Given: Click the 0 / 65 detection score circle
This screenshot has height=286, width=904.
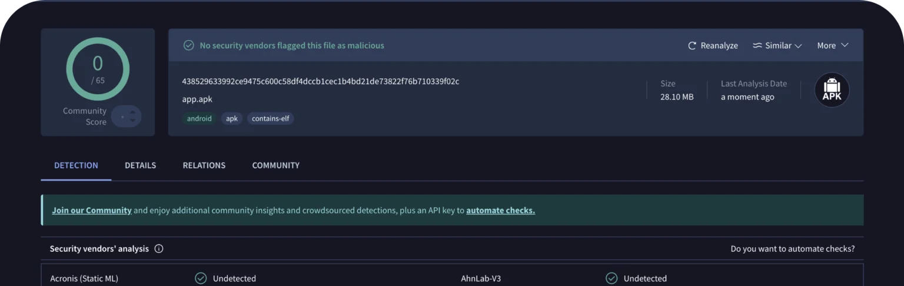Looking at the screenshot, I should click(x=98, y=69).
